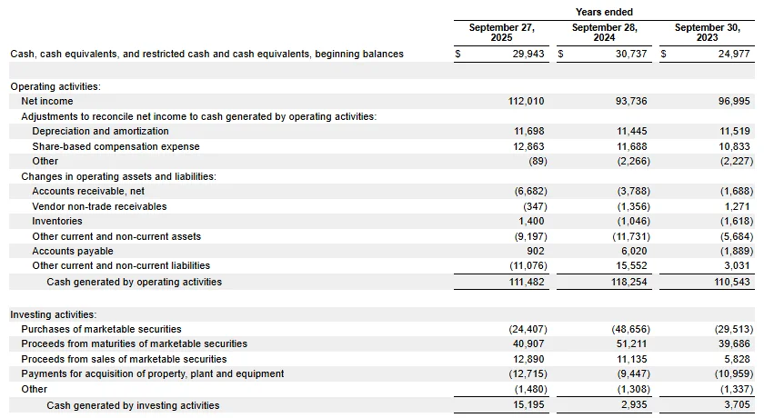The image size is (764, 418).
Task: Click "Proceeds from sales of marketable securities" label
Action: point(124,360)
